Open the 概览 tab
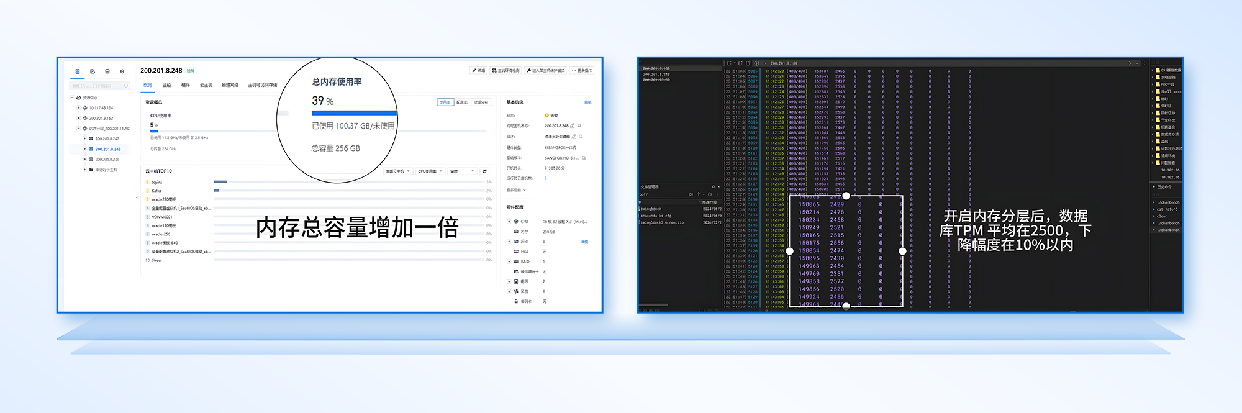This screenshot has height=413, width=1242. point(148,85)
